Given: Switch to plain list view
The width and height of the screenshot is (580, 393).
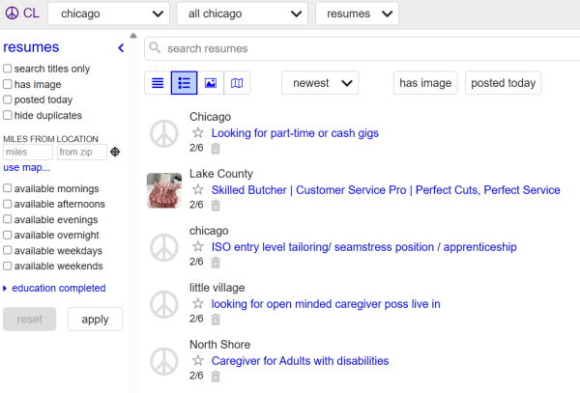Looking at the screenshot, I should [158, 83].
